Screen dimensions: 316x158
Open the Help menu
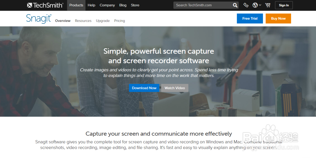tap(91, 5)
